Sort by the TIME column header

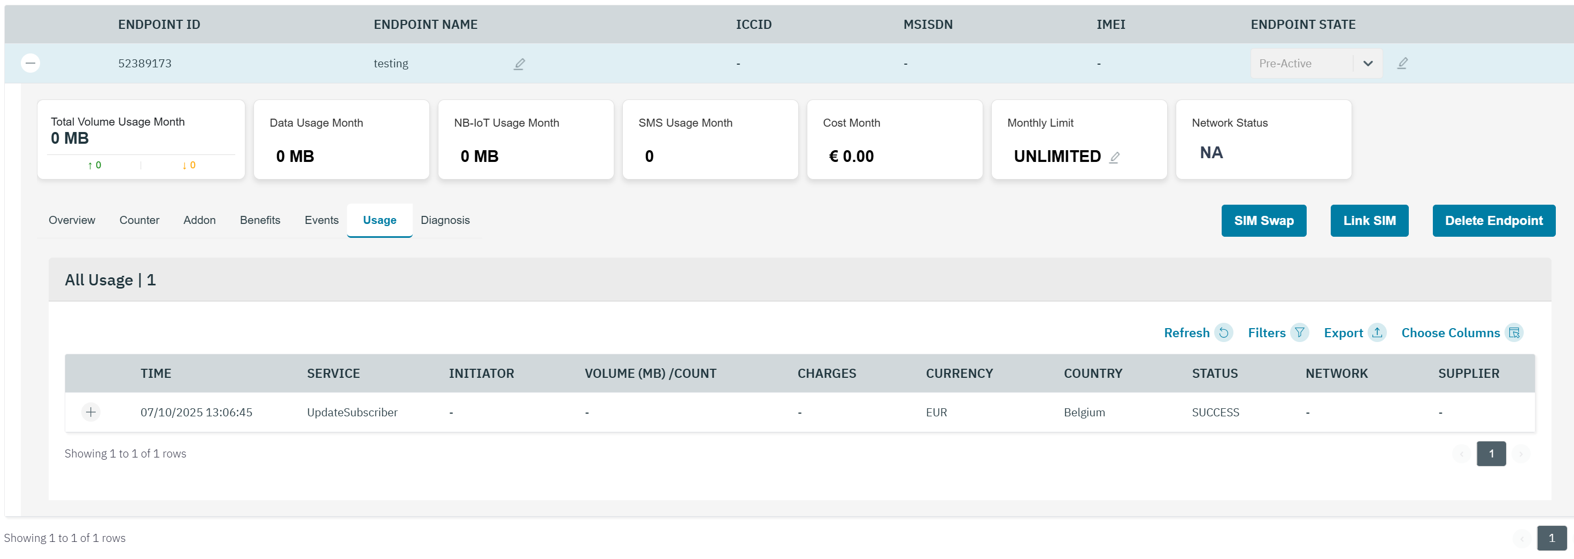click(156, 373)
